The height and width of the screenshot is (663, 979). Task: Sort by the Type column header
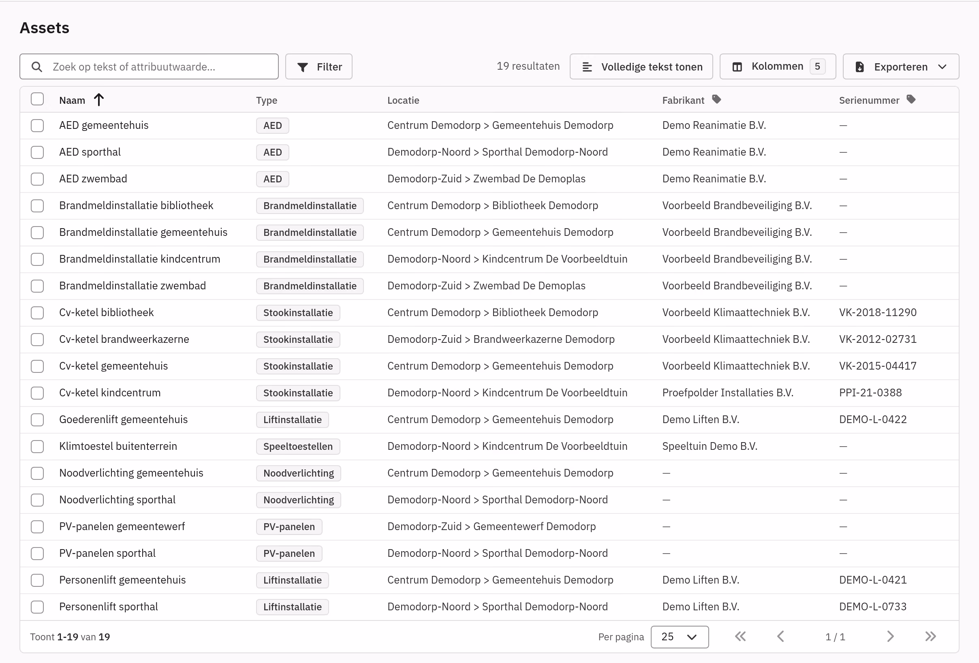[266, 100]
